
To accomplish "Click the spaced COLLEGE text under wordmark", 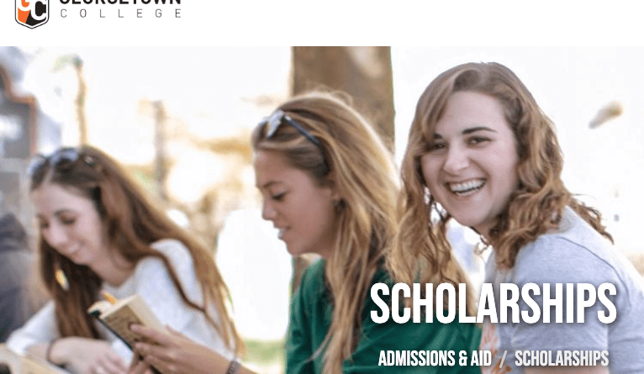I will click(x=121, y=13).
